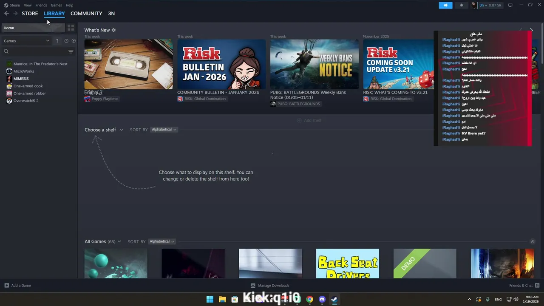This screenshot has height=306, width=544.
Task: Go forward with the right arrow
Action: pyautogui.click(x=15, y=14)
